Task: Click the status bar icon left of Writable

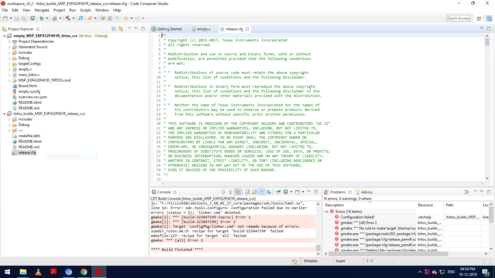Action: pyautogui.click(x=295, y=261)
